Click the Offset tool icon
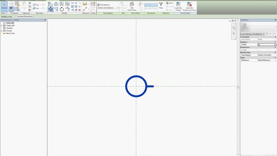This screenshot has height=156, width=277. [56, 4]
